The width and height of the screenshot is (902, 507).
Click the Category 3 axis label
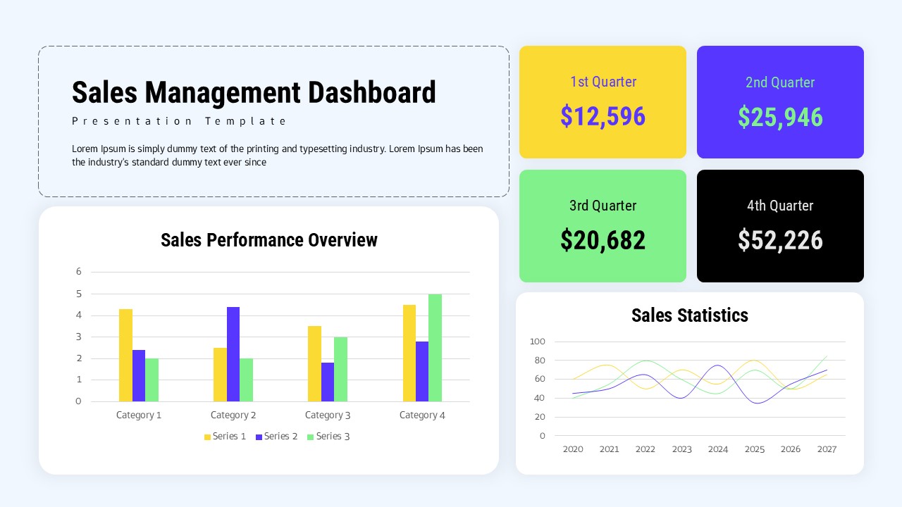[328, 415]
